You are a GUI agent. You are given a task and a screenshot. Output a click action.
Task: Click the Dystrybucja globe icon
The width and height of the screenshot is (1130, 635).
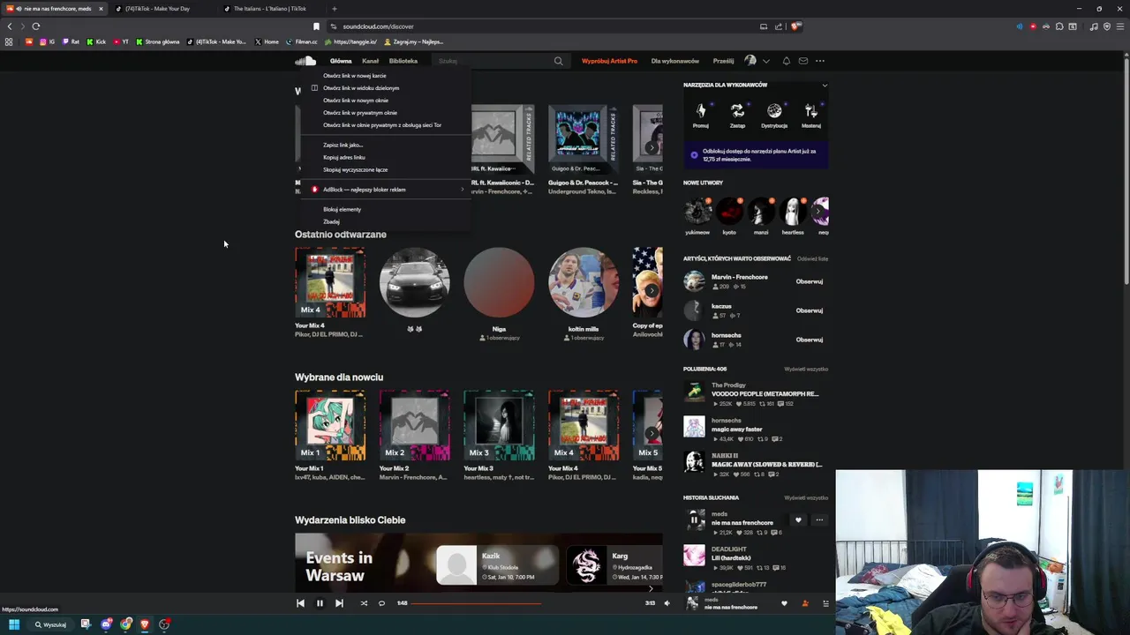[x=774, y=111]
